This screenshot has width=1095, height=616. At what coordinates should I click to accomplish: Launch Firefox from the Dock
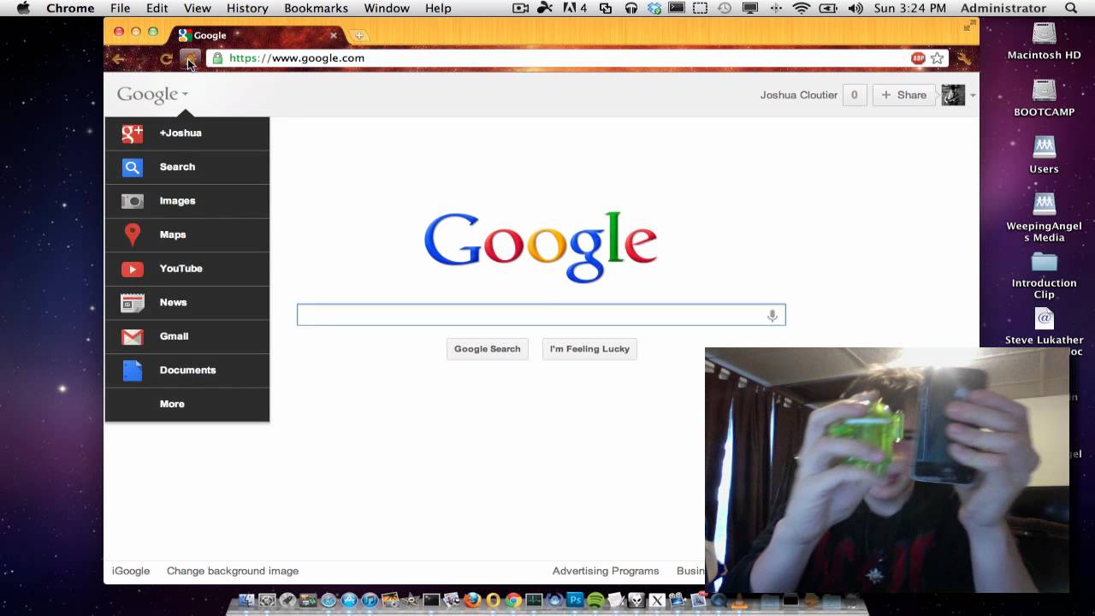[x=472, y=601]
